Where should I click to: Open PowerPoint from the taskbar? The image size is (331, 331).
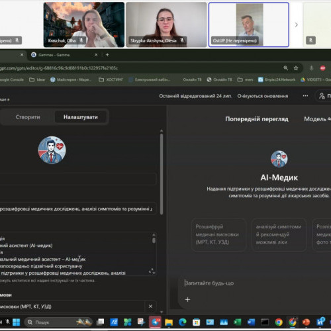306,322
